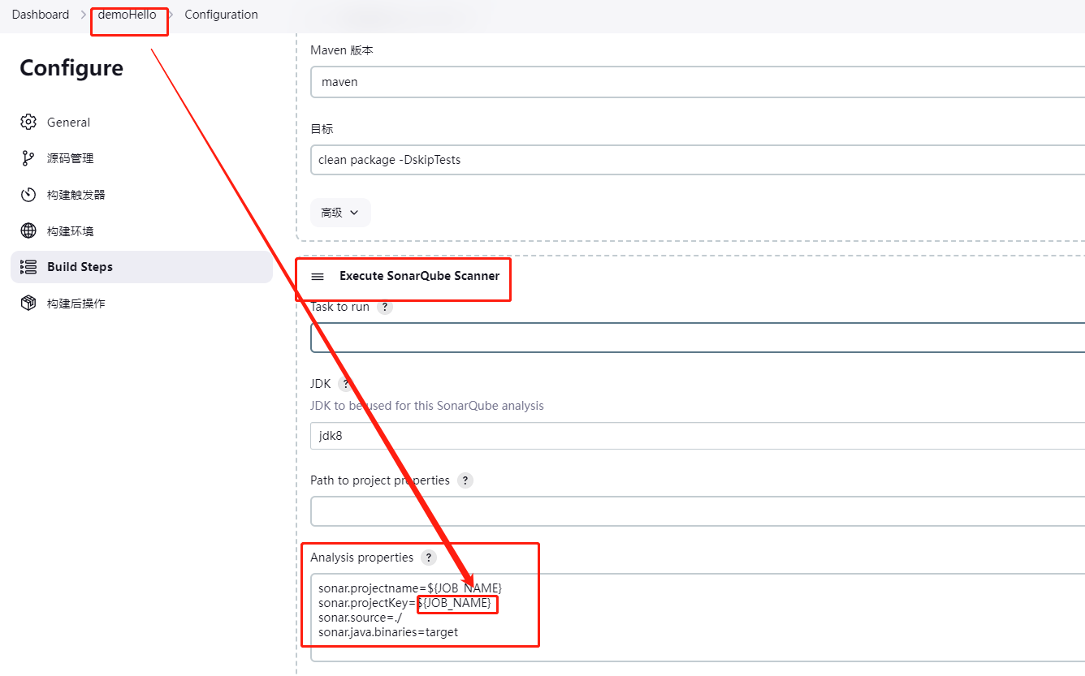Screen dimensions: 1085x676
Task: Go to 构建环境 section
Action: click(141, 230)
